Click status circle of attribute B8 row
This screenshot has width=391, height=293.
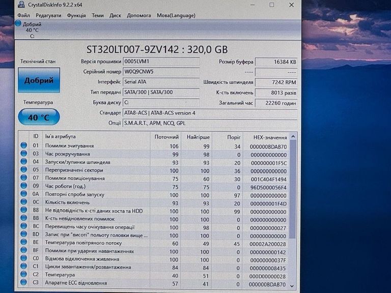click(x=24, y=210)
